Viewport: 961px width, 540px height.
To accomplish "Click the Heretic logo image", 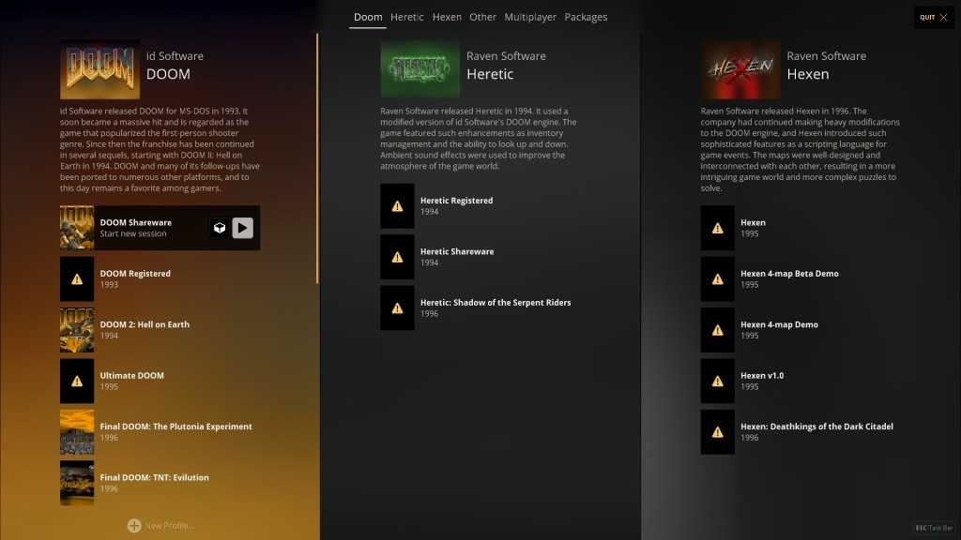I will tap(420, 69).
